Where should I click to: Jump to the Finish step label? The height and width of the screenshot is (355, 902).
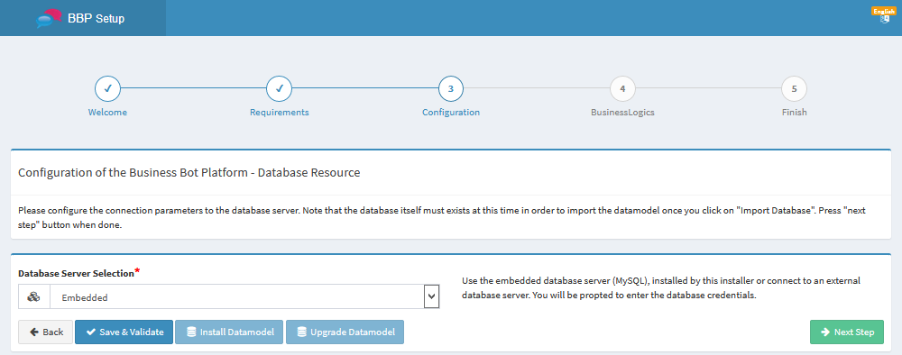pos(794,113)
